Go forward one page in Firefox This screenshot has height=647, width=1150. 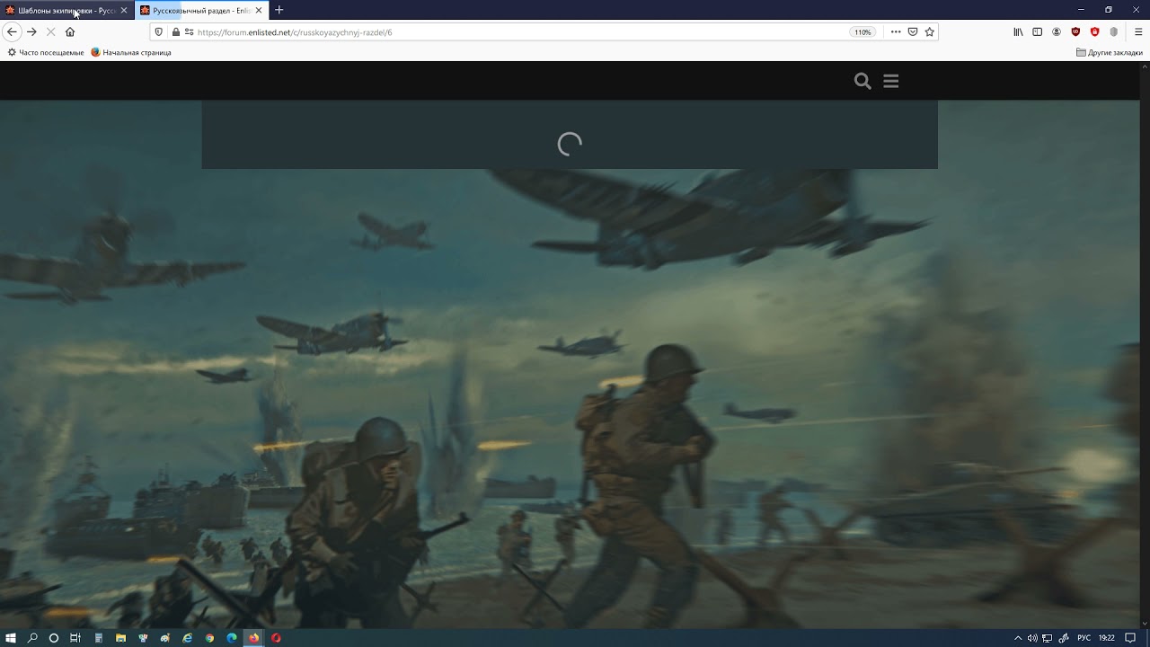[31, 31]
